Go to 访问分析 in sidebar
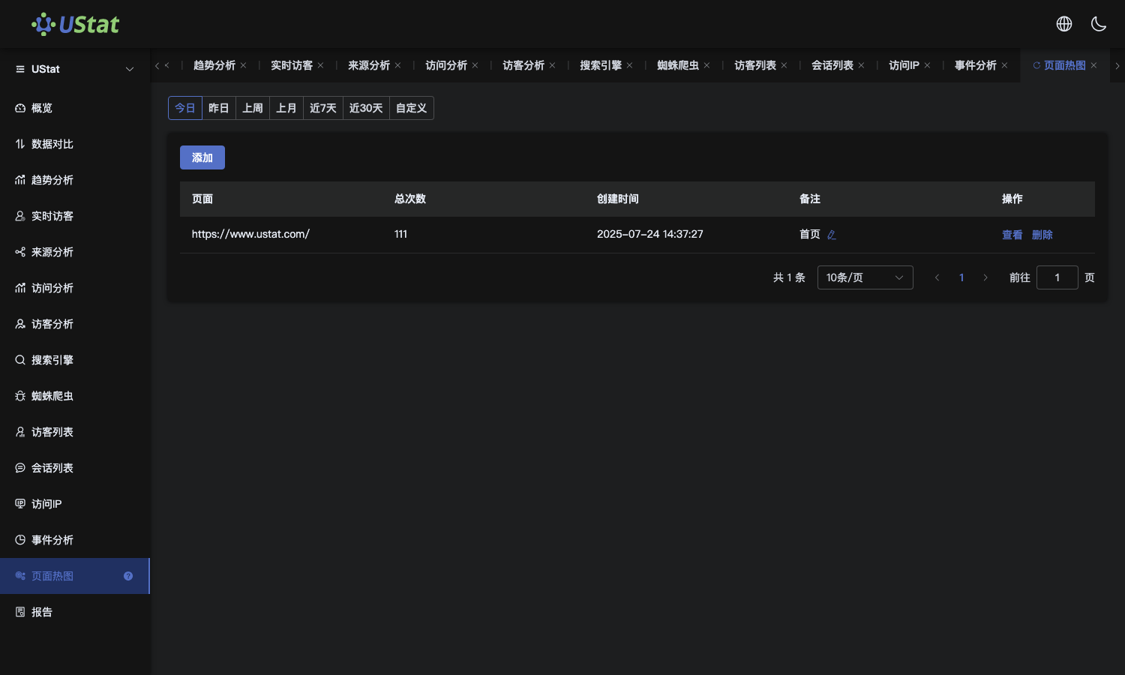The image size is (1125, 675). pyautogui.click(x=75, y=288)
